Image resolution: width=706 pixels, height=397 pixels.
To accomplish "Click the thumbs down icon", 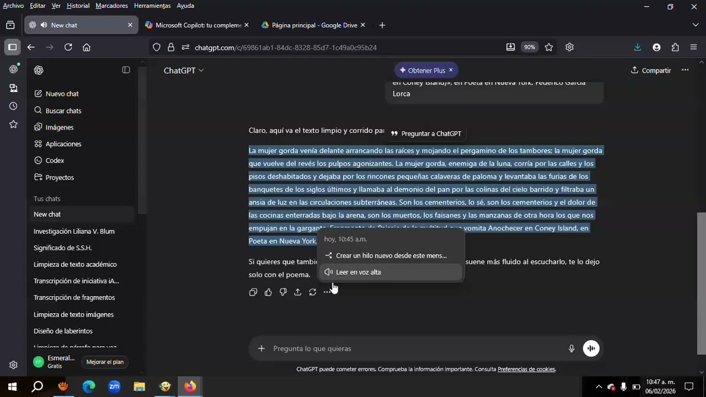I will (283, 292).
